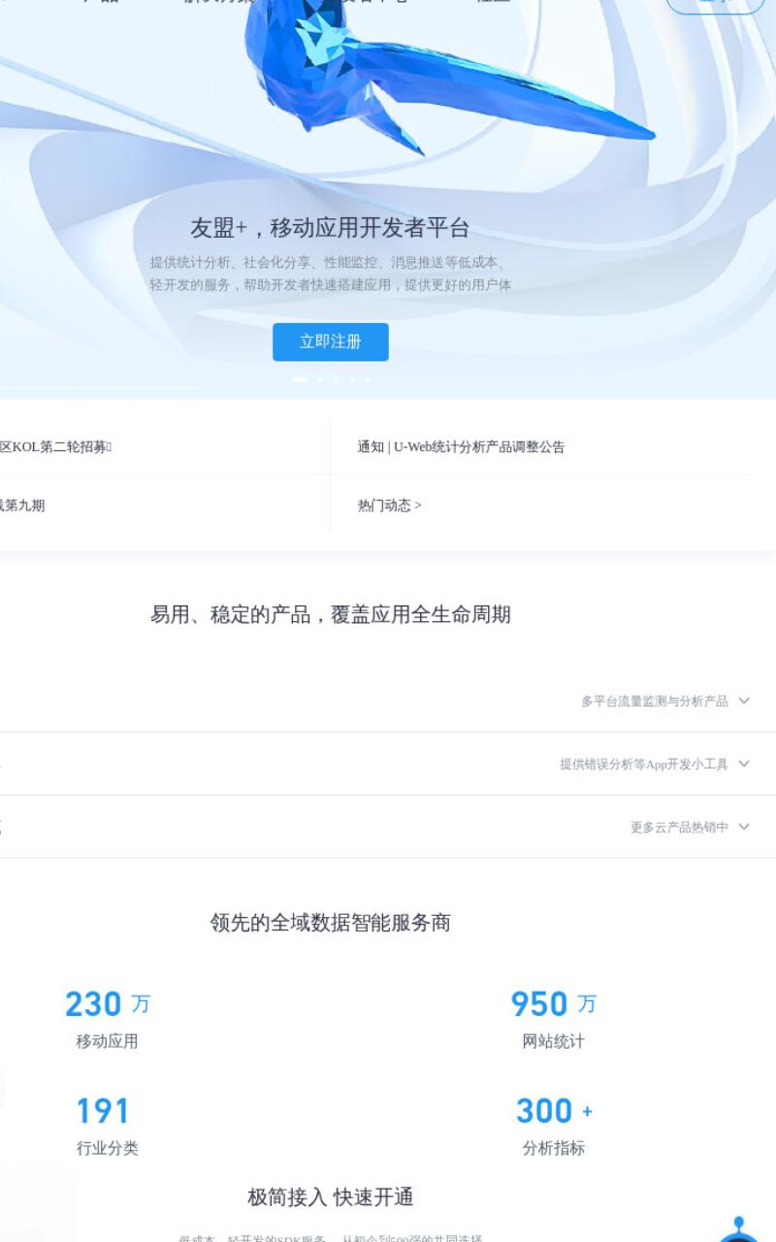This screenshot has height=1242, width=776.
Task: Click the 网站统计 label
Action: point(554,1041)
